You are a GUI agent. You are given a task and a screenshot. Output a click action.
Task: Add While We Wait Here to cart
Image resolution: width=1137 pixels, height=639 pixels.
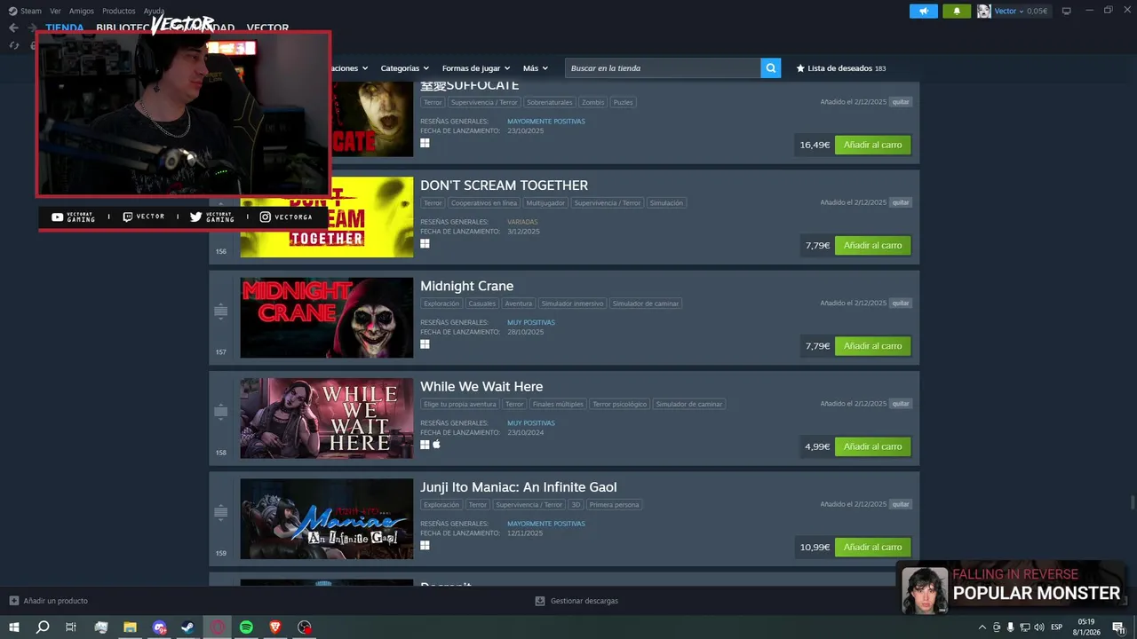[872, 446]
